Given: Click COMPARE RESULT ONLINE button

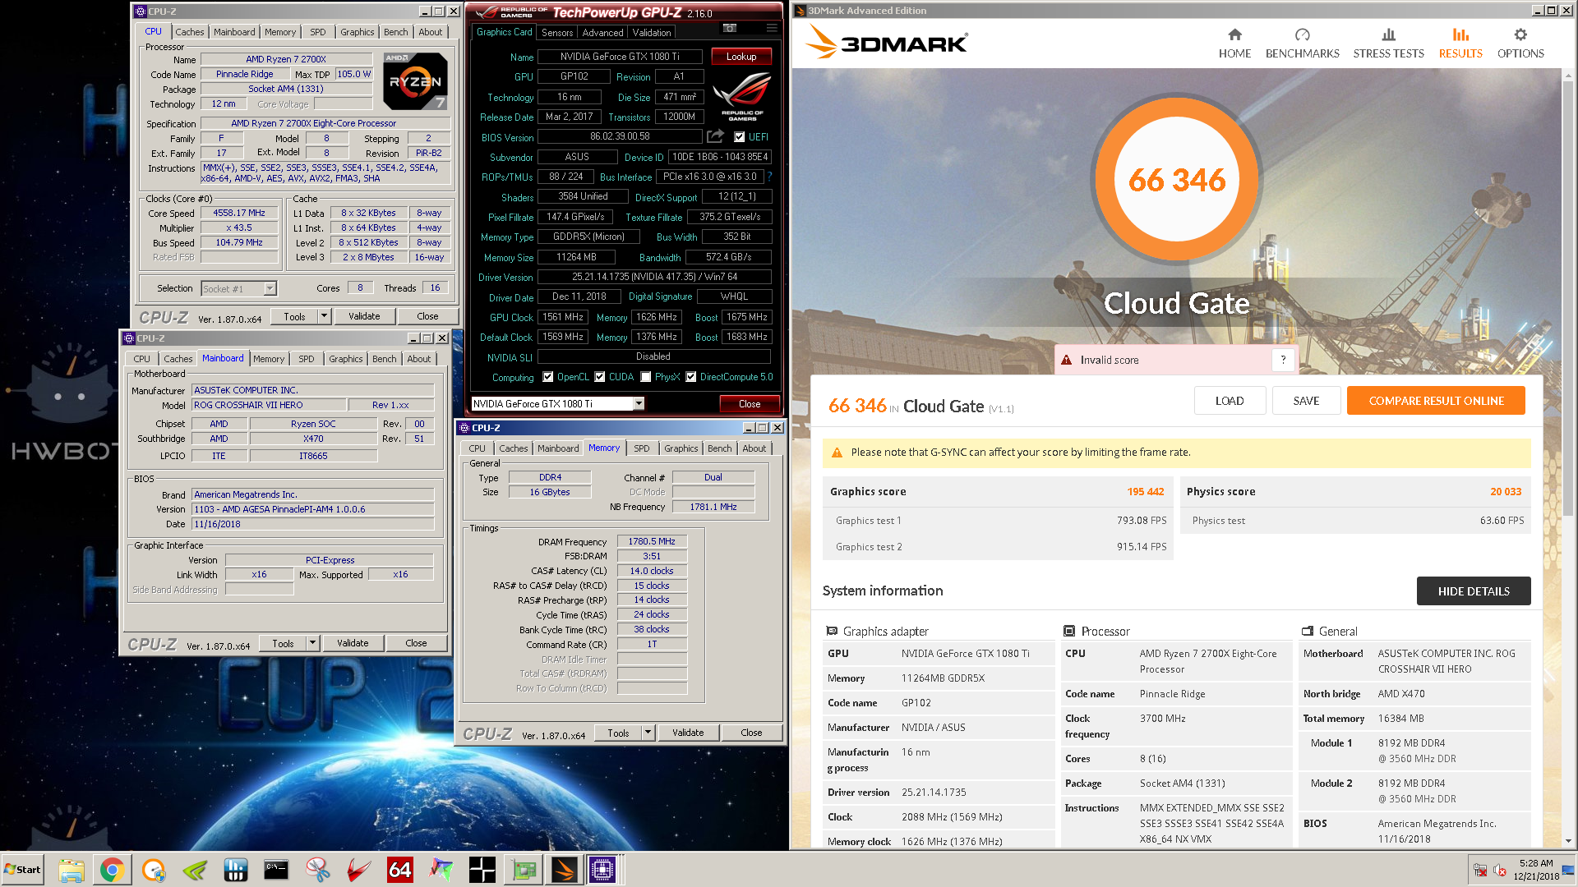Looking at the screenshot, I should pos(1436,401).
